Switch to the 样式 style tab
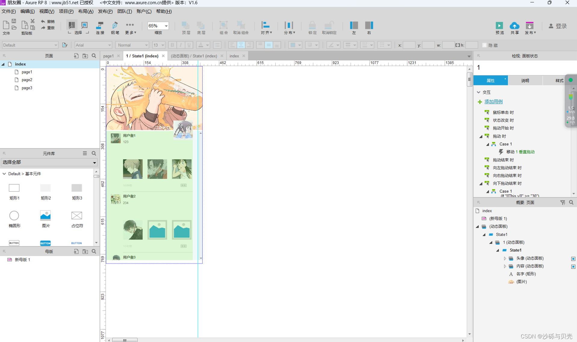The image size is (577, 342). tap(559, 81)
